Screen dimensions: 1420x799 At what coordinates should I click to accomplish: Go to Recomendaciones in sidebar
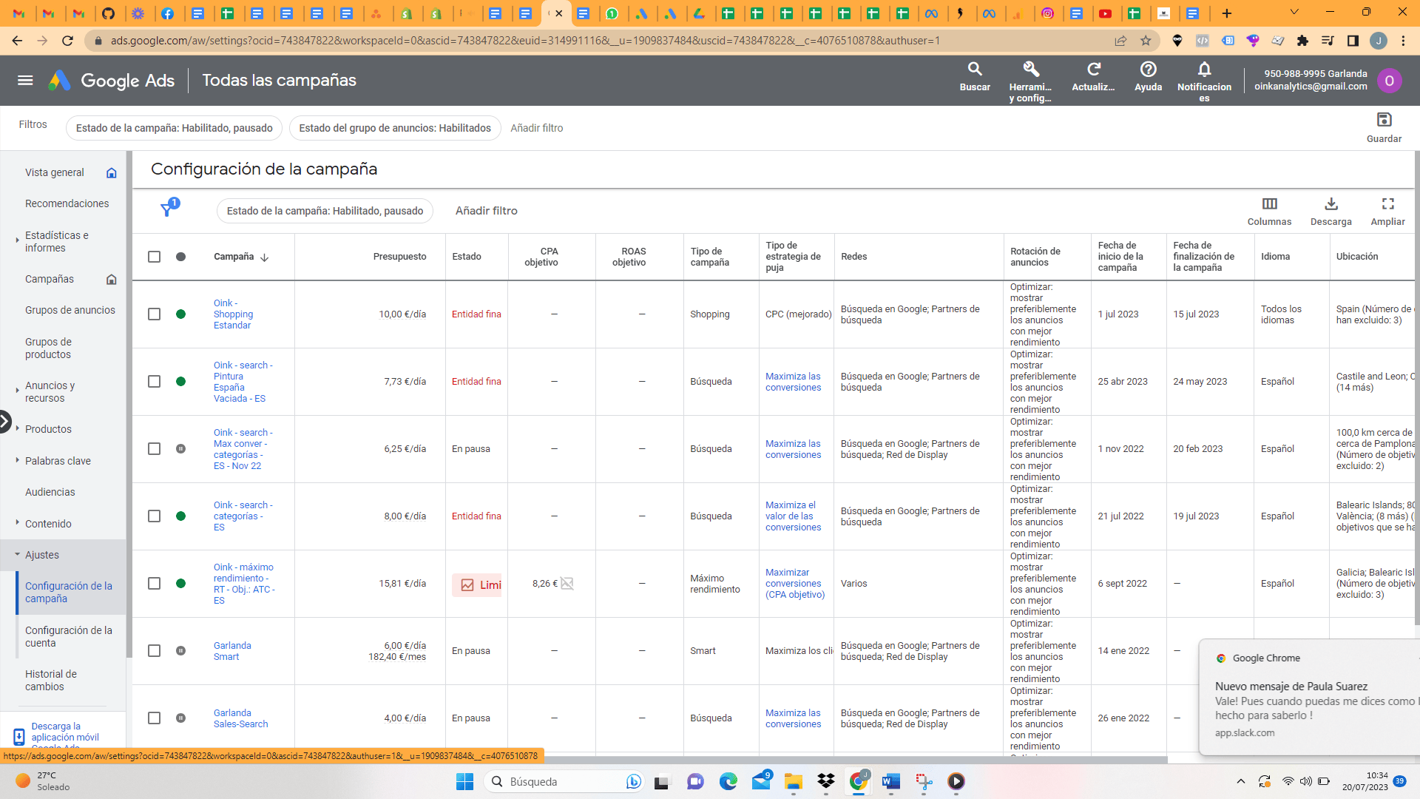tap(67, 203)
